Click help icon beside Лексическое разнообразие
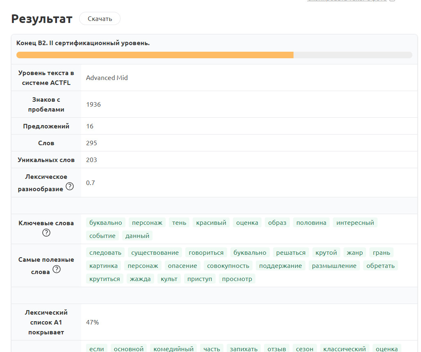 click(70, 187)
